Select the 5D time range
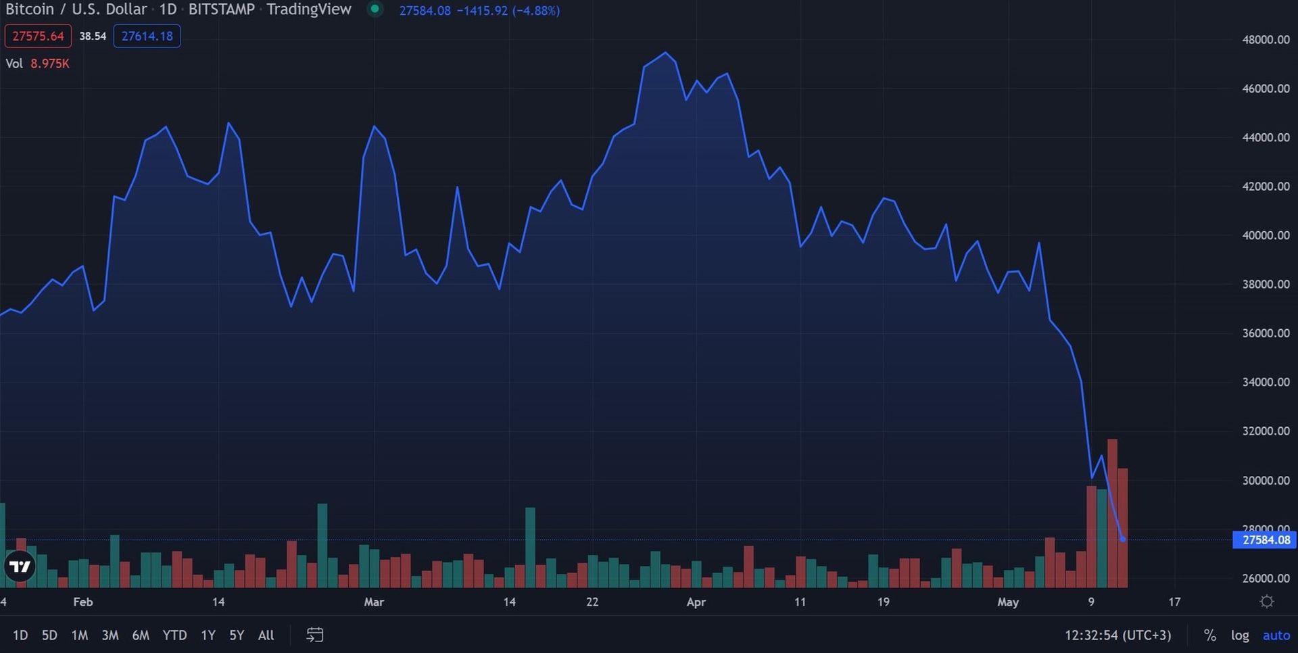Screen dimensions: 1298x653 click(49, 635)
